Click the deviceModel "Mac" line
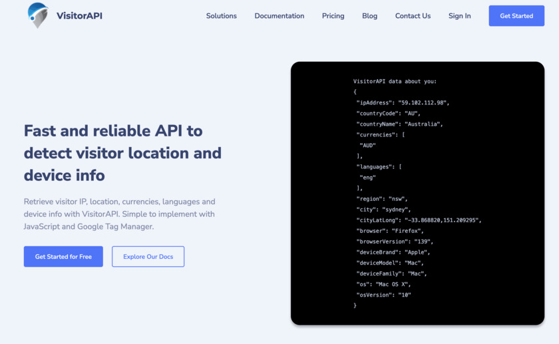559x344 pixels. [x=390, y=263]
